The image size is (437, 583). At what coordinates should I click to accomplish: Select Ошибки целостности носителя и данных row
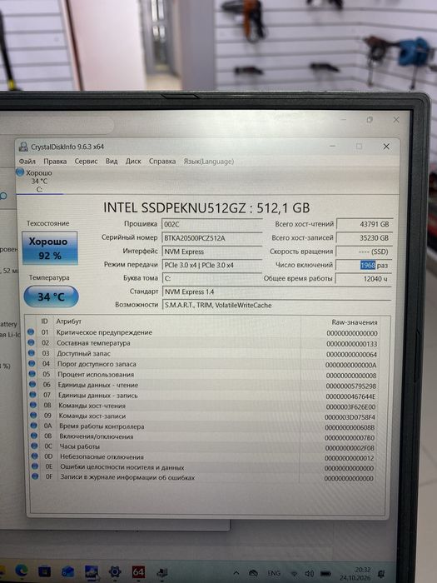(205, 467)
